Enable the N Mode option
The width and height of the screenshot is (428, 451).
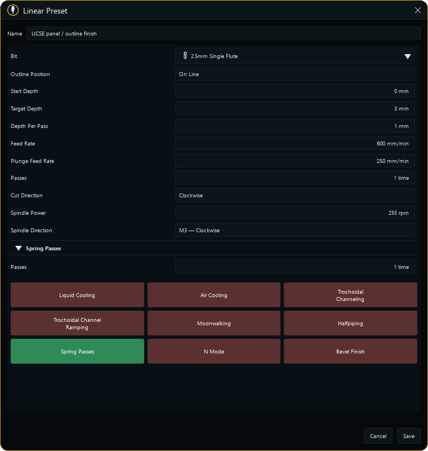(213, 351)
